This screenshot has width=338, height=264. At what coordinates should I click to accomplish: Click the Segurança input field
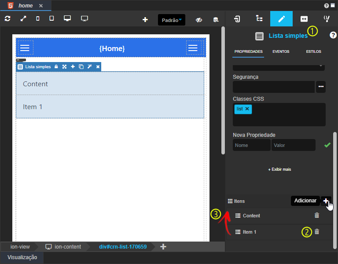point(274,87)
